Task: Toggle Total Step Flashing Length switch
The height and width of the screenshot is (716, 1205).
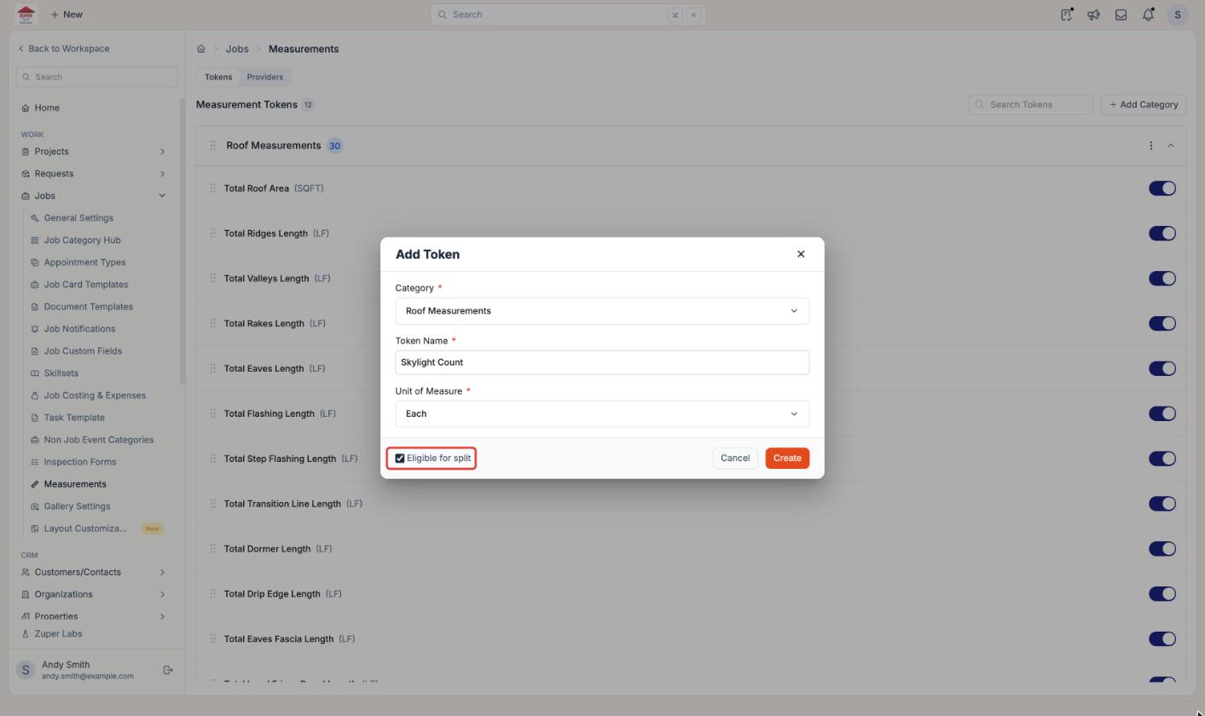Action: tap(1162, 459)
